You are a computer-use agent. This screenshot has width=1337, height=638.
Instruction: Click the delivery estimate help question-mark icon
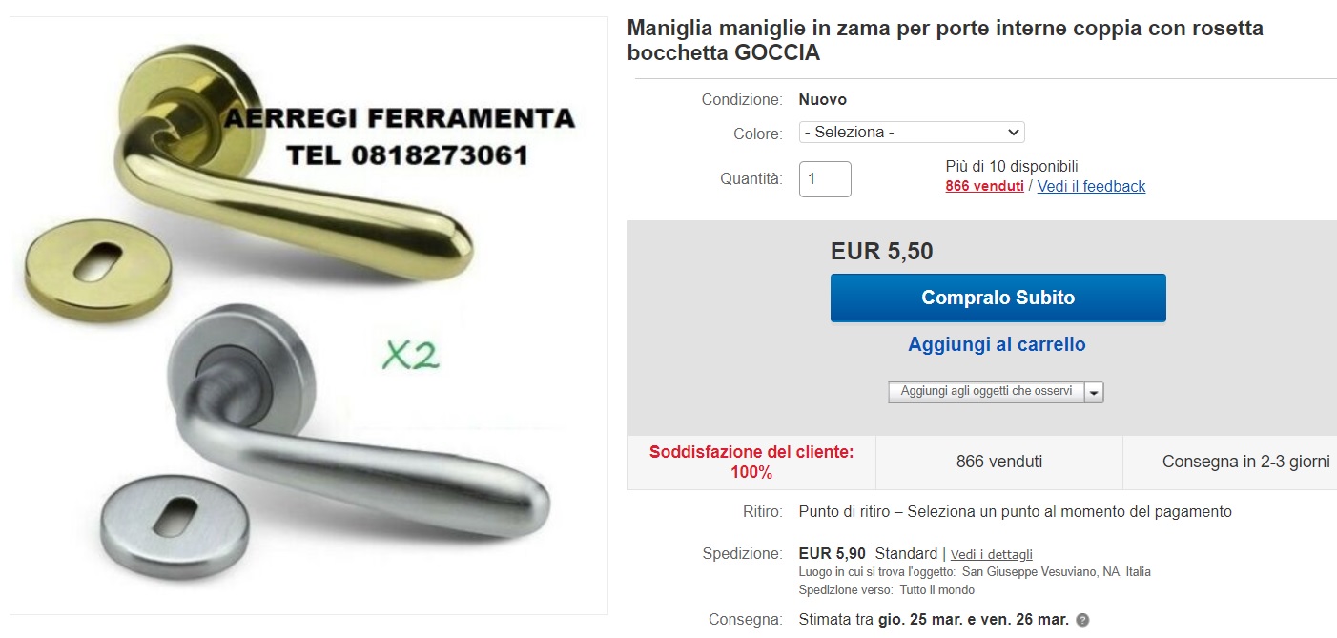(x=1082, y=620)
